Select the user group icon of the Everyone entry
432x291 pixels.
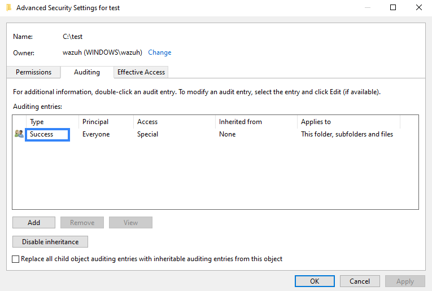pos(19,134)
